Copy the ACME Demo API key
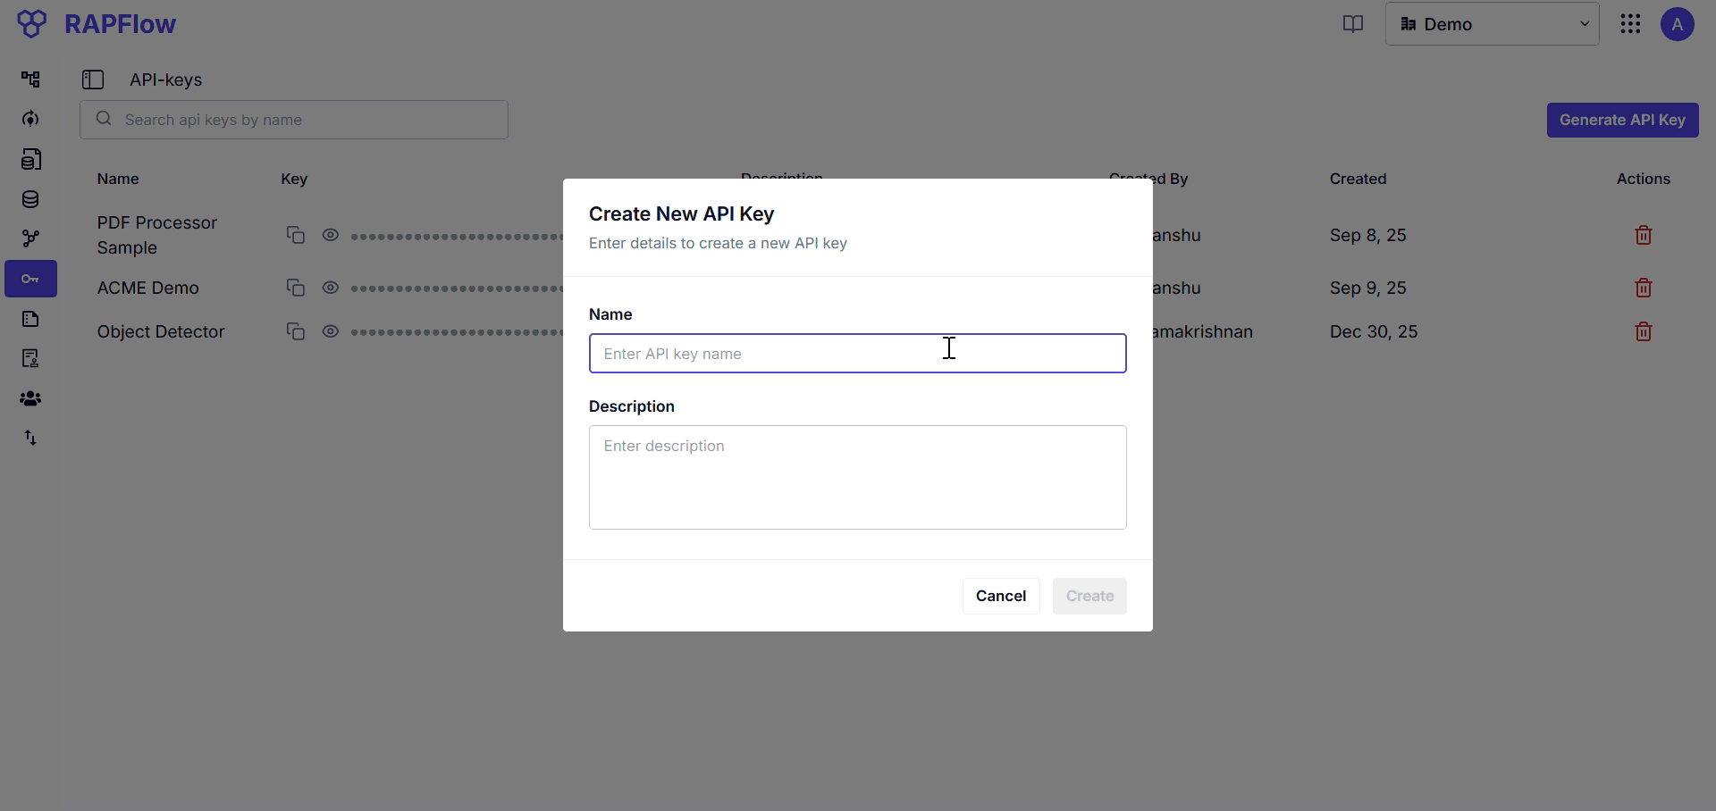1716x811 pixels. [x=295, y=288]
